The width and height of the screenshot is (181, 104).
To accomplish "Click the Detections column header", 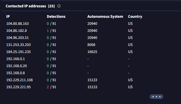I will pyautogui.click(x=56, y=17).
